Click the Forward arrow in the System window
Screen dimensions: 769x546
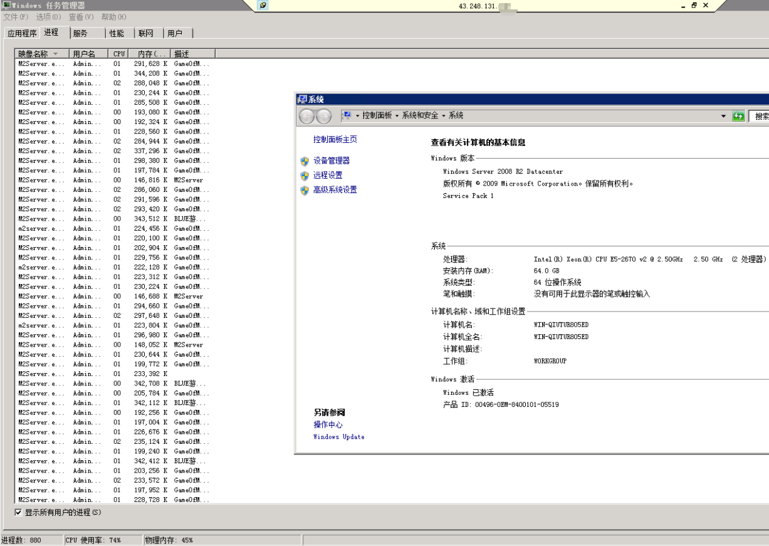click(323, 116)
